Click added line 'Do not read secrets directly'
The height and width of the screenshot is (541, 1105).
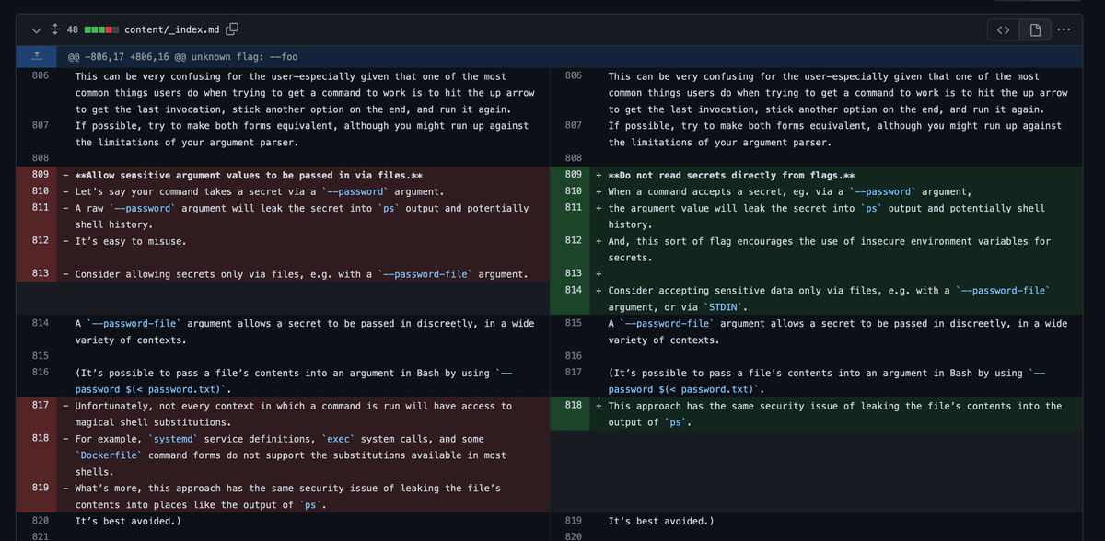[731, 175]
